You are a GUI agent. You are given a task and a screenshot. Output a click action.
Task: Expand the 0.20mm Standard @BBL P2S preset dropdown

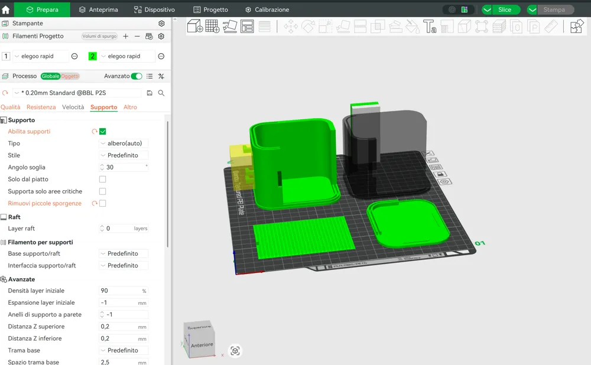point(77,93)
